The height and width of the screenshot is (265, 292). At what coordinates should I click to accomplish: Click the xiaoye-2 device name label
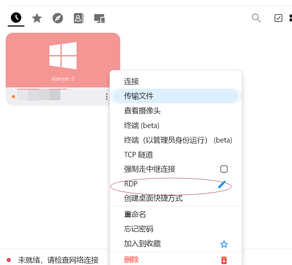(x=63, y=79)
